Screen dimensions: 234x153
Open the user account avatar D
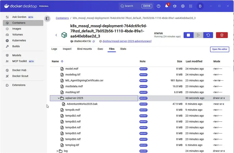tap(200, 6)
